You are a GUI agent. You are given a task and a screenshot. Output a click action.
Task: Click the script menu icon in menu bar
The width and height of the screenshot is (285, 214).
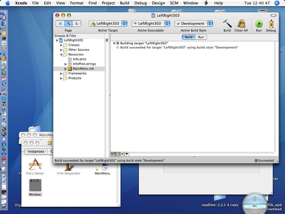(x=206, y=3)
